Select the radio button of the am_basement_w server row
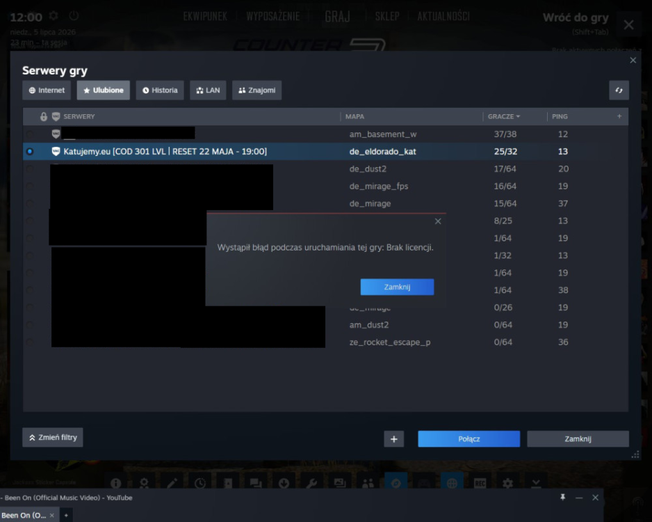The image size is (652, 522). coord(29,134)
